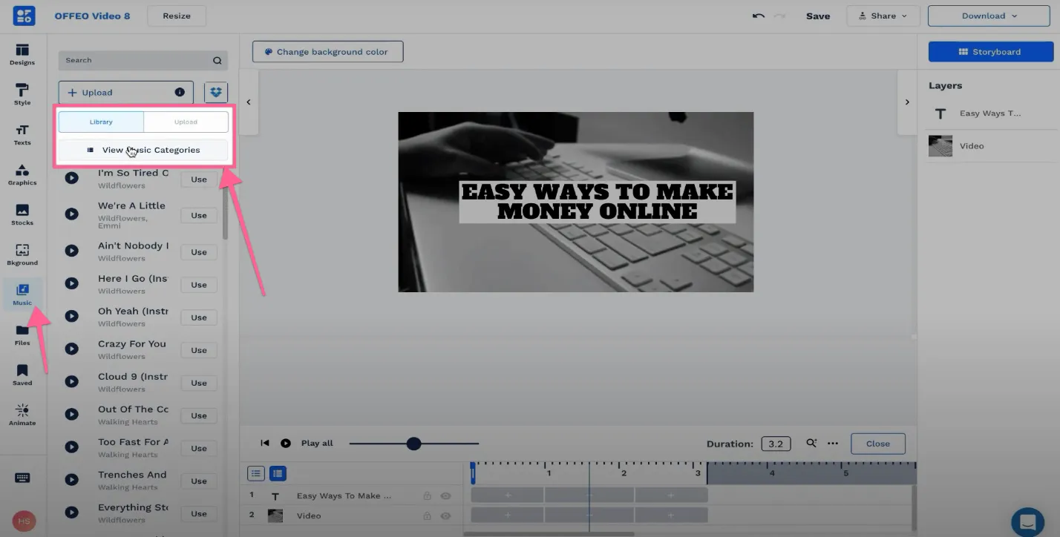This screenshot has width=1060, height=537.
Task: Open the Files sidebar panel
Action: point(22,335)
